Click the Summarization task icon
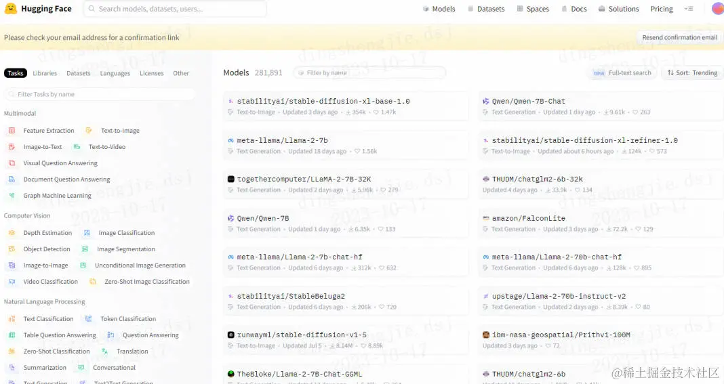Image resolution: width=724 pixels, height=384 pixels. click(12, 368)
